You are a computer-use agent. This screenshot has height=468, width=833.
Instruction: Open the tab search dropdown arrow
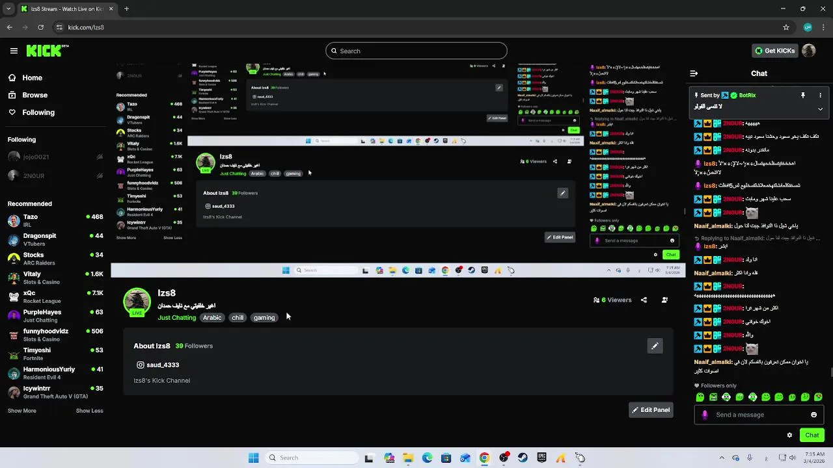pos(8,9)
